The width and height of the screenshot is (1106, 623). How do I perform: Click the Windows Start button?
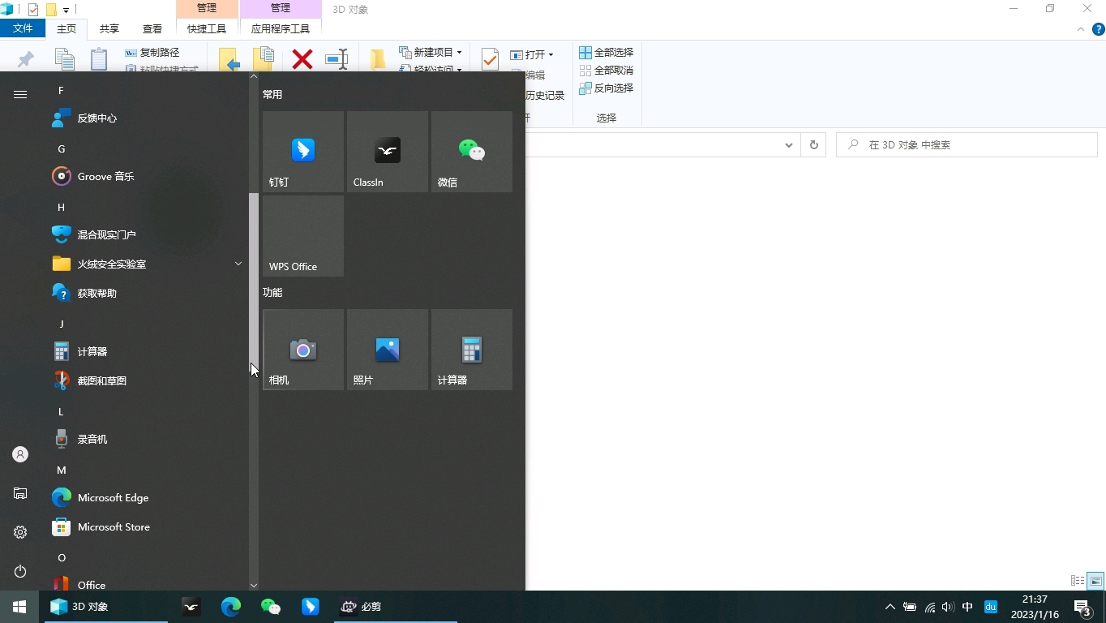tap(19, 607)
